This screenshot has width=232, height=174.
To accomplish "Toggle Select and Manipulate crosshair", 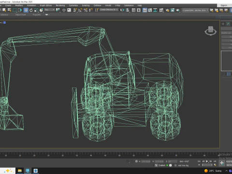I will (64, 10).
